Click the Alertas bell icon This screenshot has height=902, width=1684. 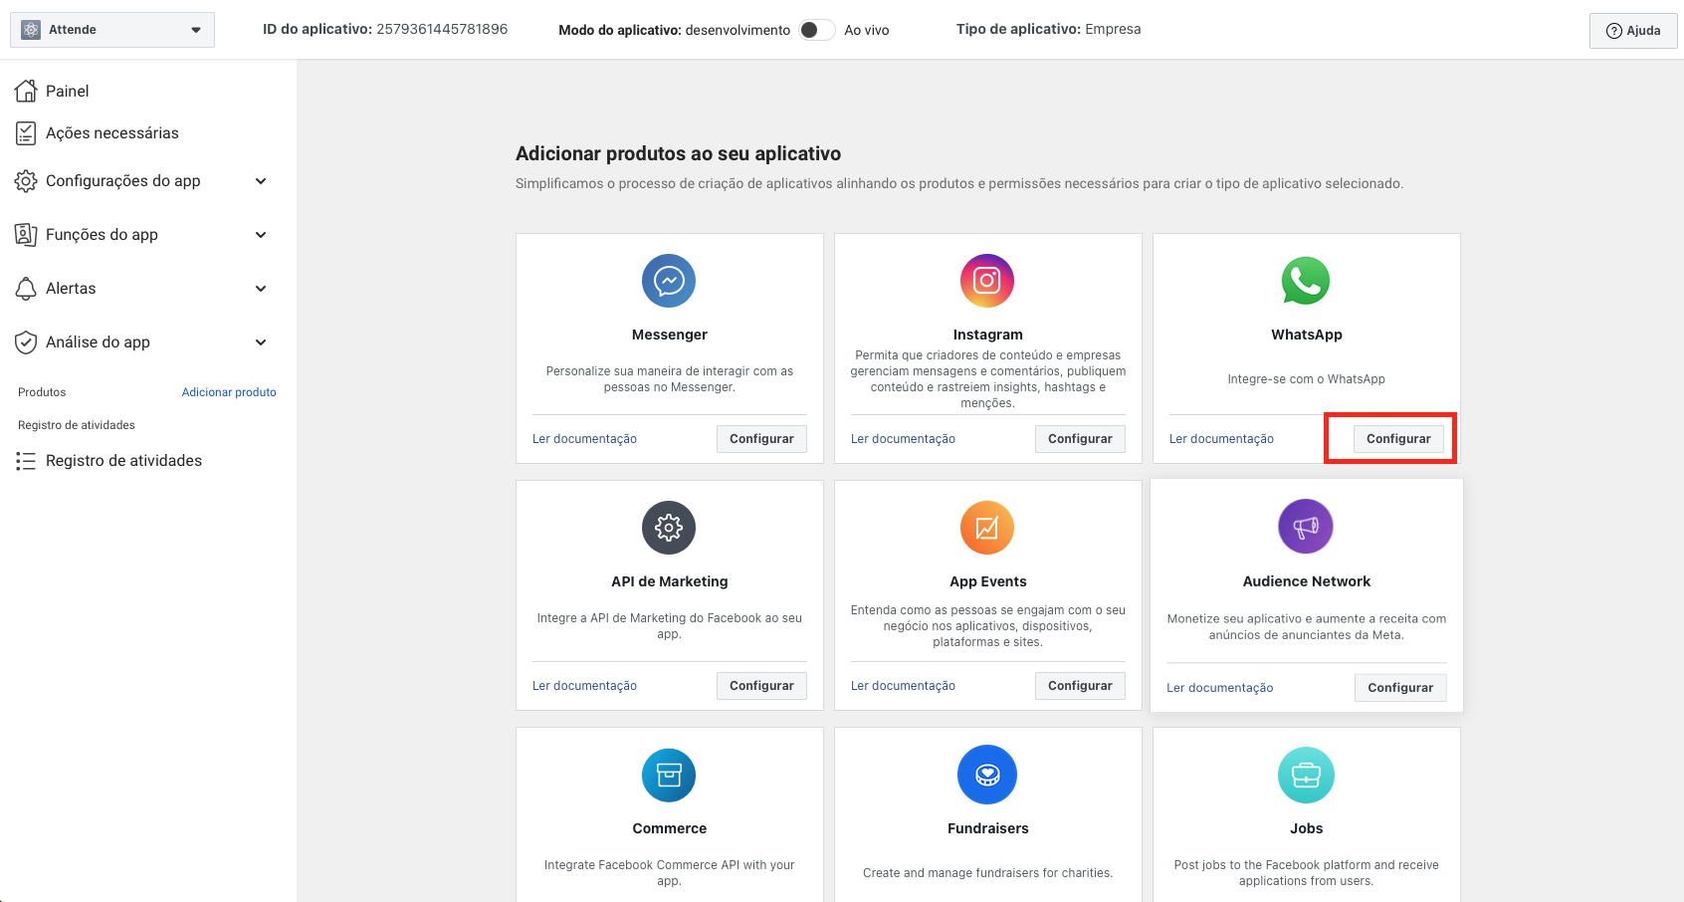click(26, 289)
